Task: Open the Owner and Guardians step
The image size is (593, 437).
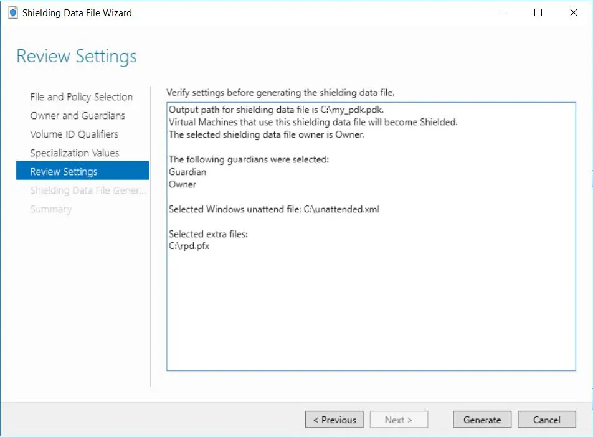Action: pyautogui.click(x=77, y=116)
